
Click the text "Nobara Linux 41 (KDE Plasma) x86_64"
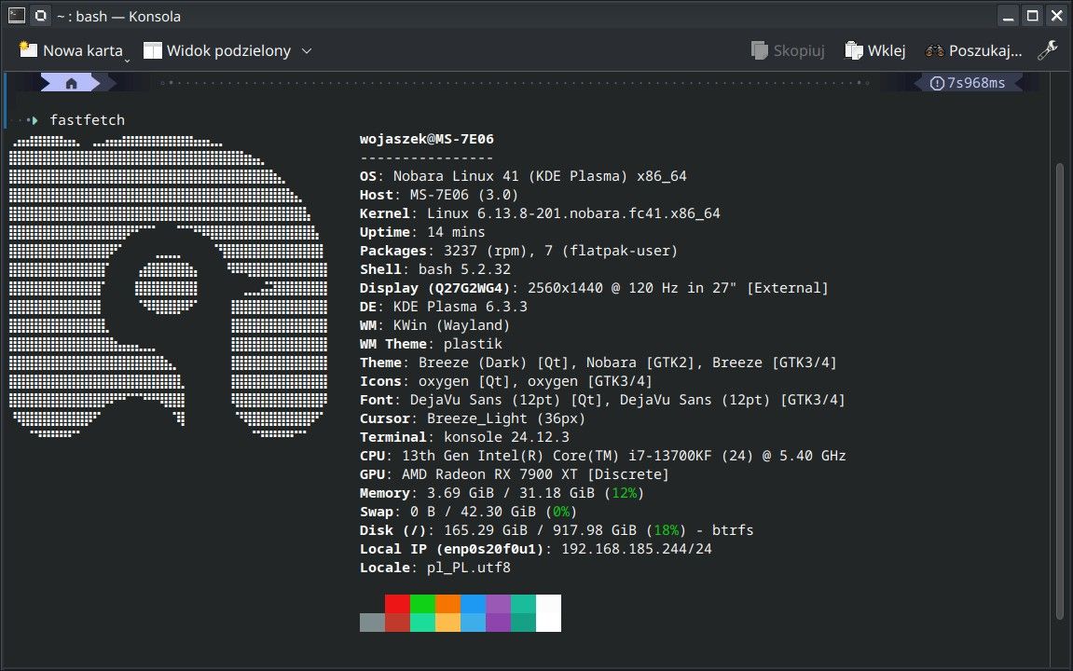540,176
